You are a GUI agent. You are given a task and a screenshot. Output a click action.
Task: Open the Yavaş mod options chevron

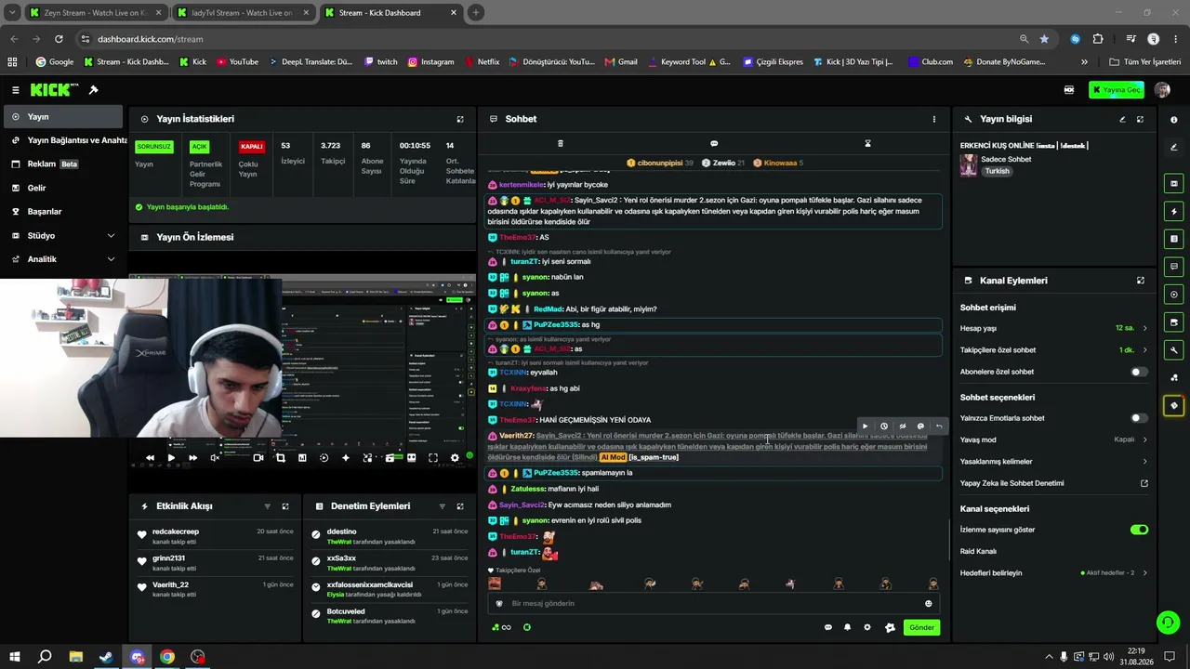click(1144, 439)
